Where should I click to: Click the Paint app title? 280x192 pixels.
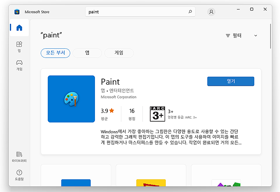[x=110, y=82]
